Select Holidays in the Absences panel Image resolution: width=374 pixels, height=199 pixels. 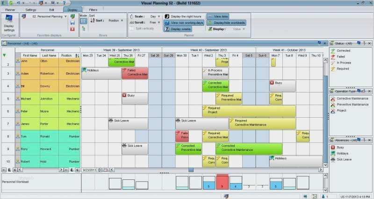point(340,154)
